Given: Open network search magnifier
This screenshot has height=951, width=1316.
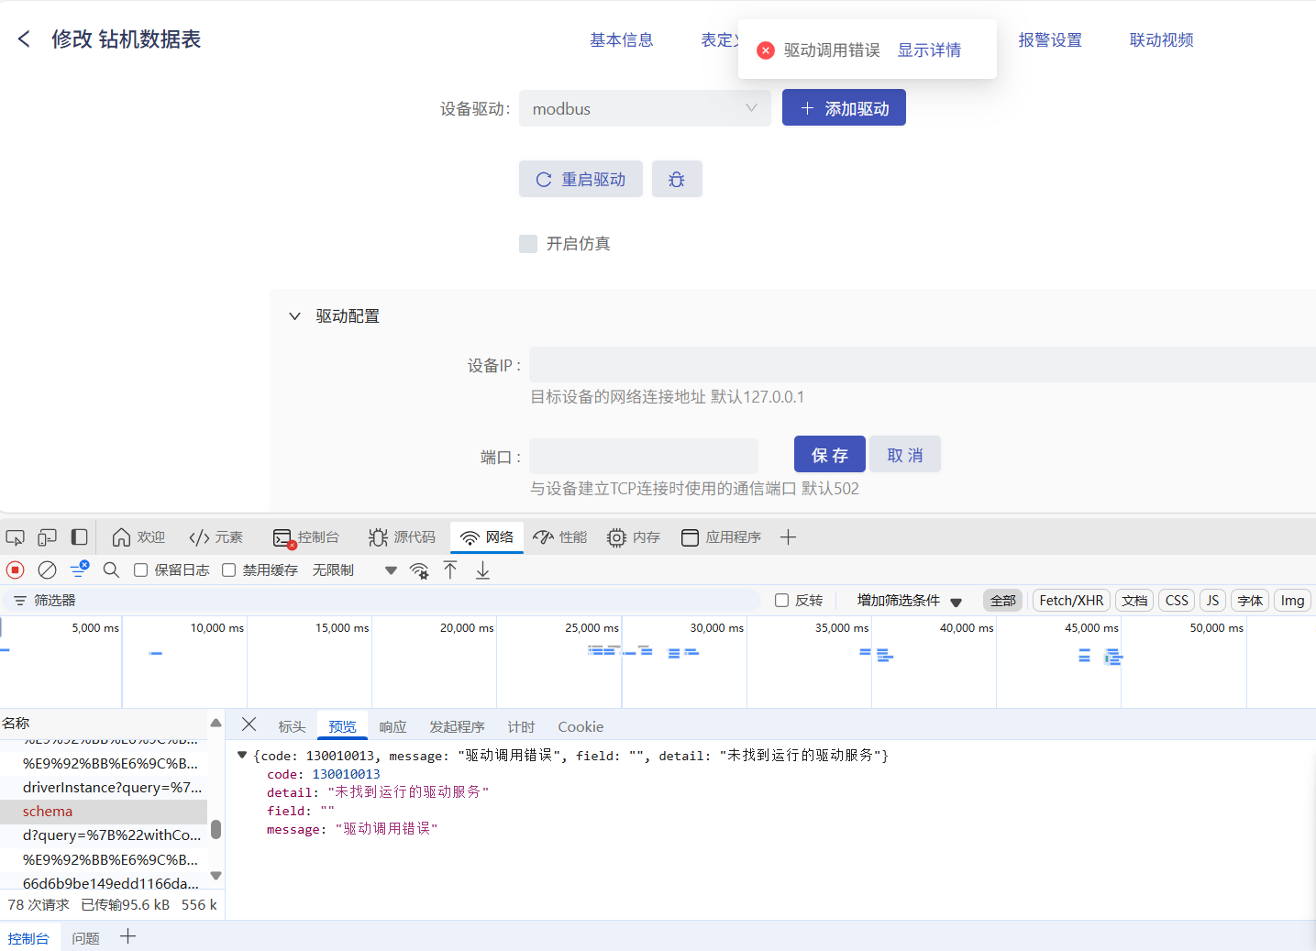Looking at the screenshot, I should coord(111,569).
